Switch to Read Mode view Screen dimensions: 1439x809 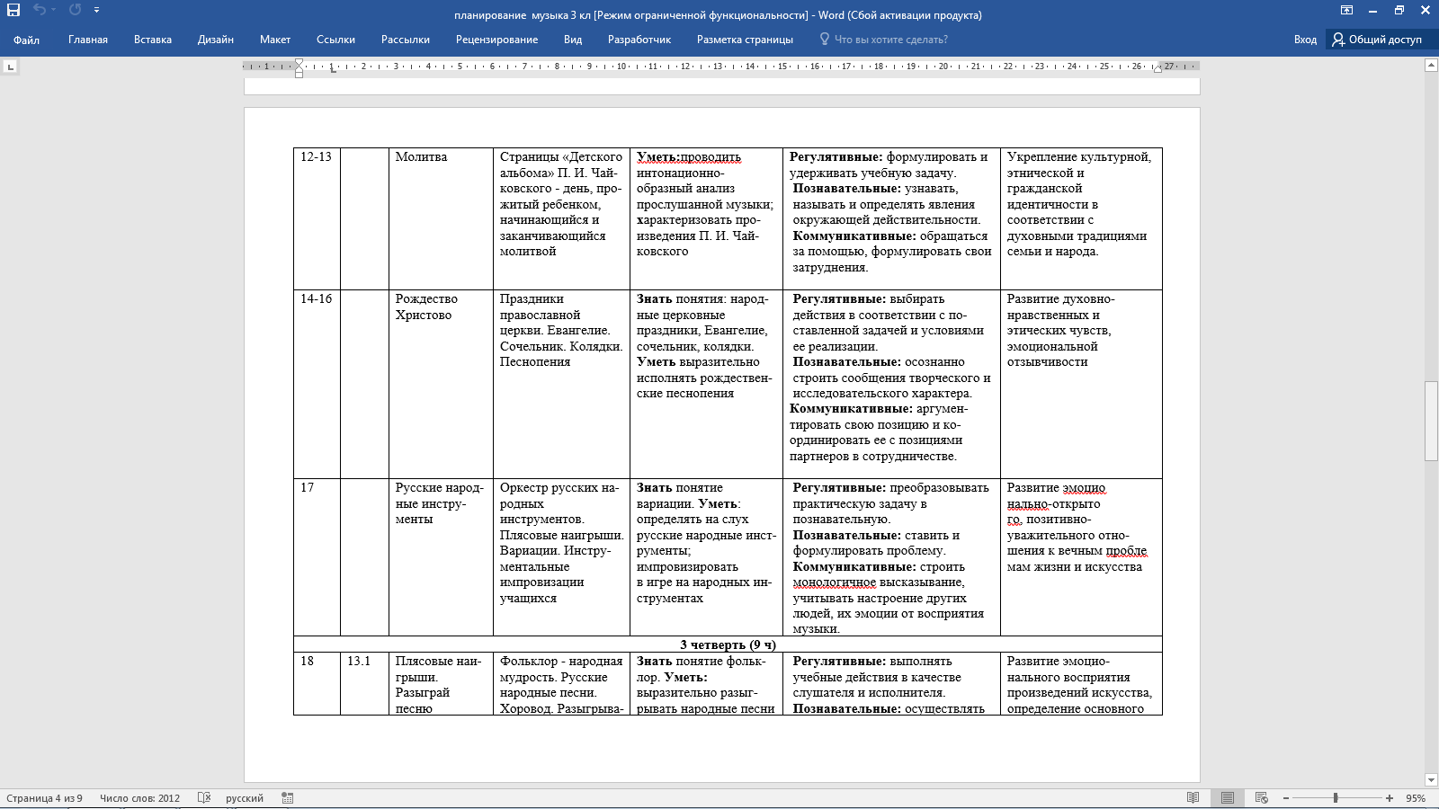pyautogui.click(x=1193, y=797)
